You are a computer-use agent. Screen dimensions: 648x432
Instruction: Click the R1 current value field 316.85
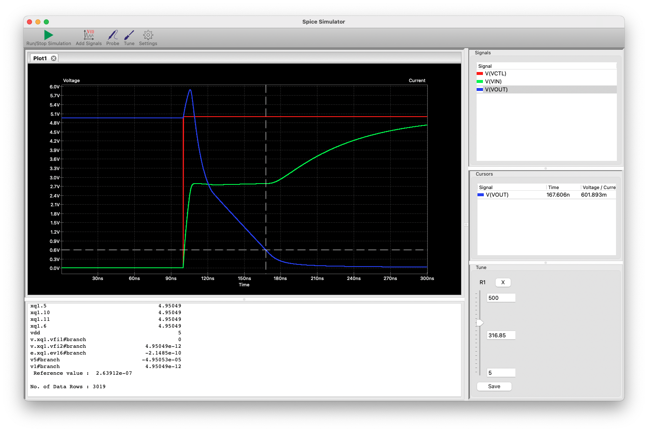click(x=501, y=336)
